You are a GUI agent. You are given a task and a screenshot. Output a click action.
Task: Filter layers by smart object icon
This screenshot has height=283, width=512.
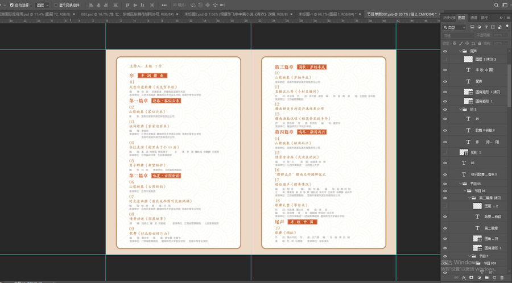click(x=499, y=27)
